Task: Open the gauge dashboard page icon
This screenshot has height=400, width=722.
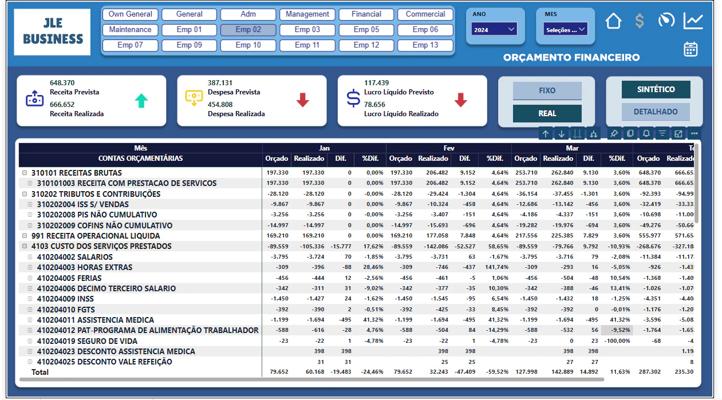Action: 666,20
